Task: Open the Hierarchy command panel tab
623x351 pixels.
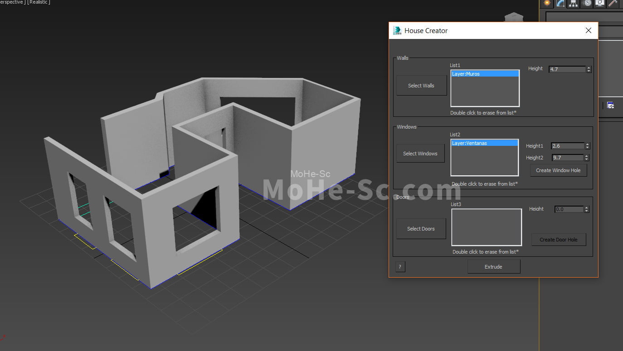Action: [574, 4]
